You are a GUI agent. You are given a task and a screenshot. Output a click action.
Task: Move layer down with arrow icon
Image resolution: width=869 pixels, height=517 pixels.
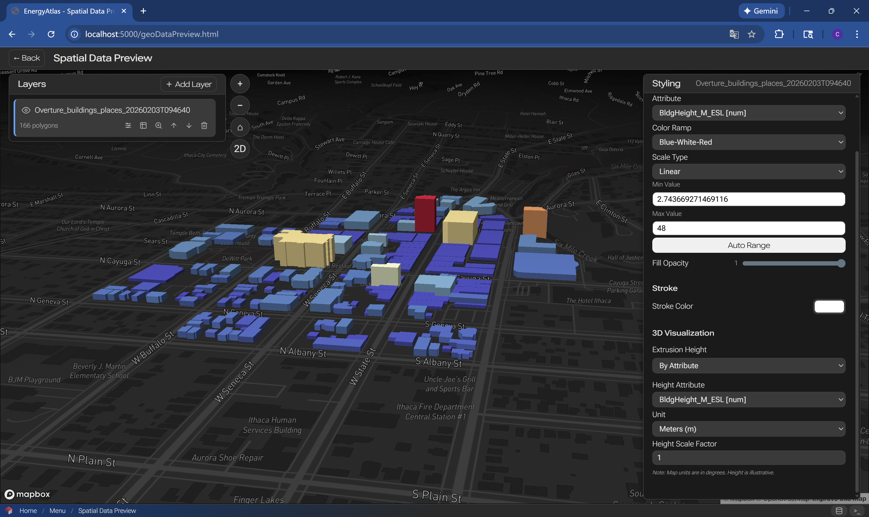pos(189,125)
